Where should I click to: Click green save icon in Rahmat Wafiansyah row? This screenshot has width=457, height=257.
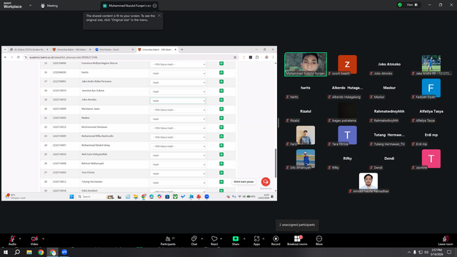[221, 163]
